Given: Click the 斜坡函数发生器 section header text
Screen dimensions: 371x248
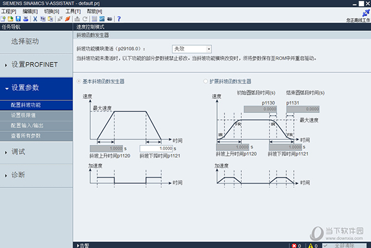Looking at the screenshot, I should 93,35.
